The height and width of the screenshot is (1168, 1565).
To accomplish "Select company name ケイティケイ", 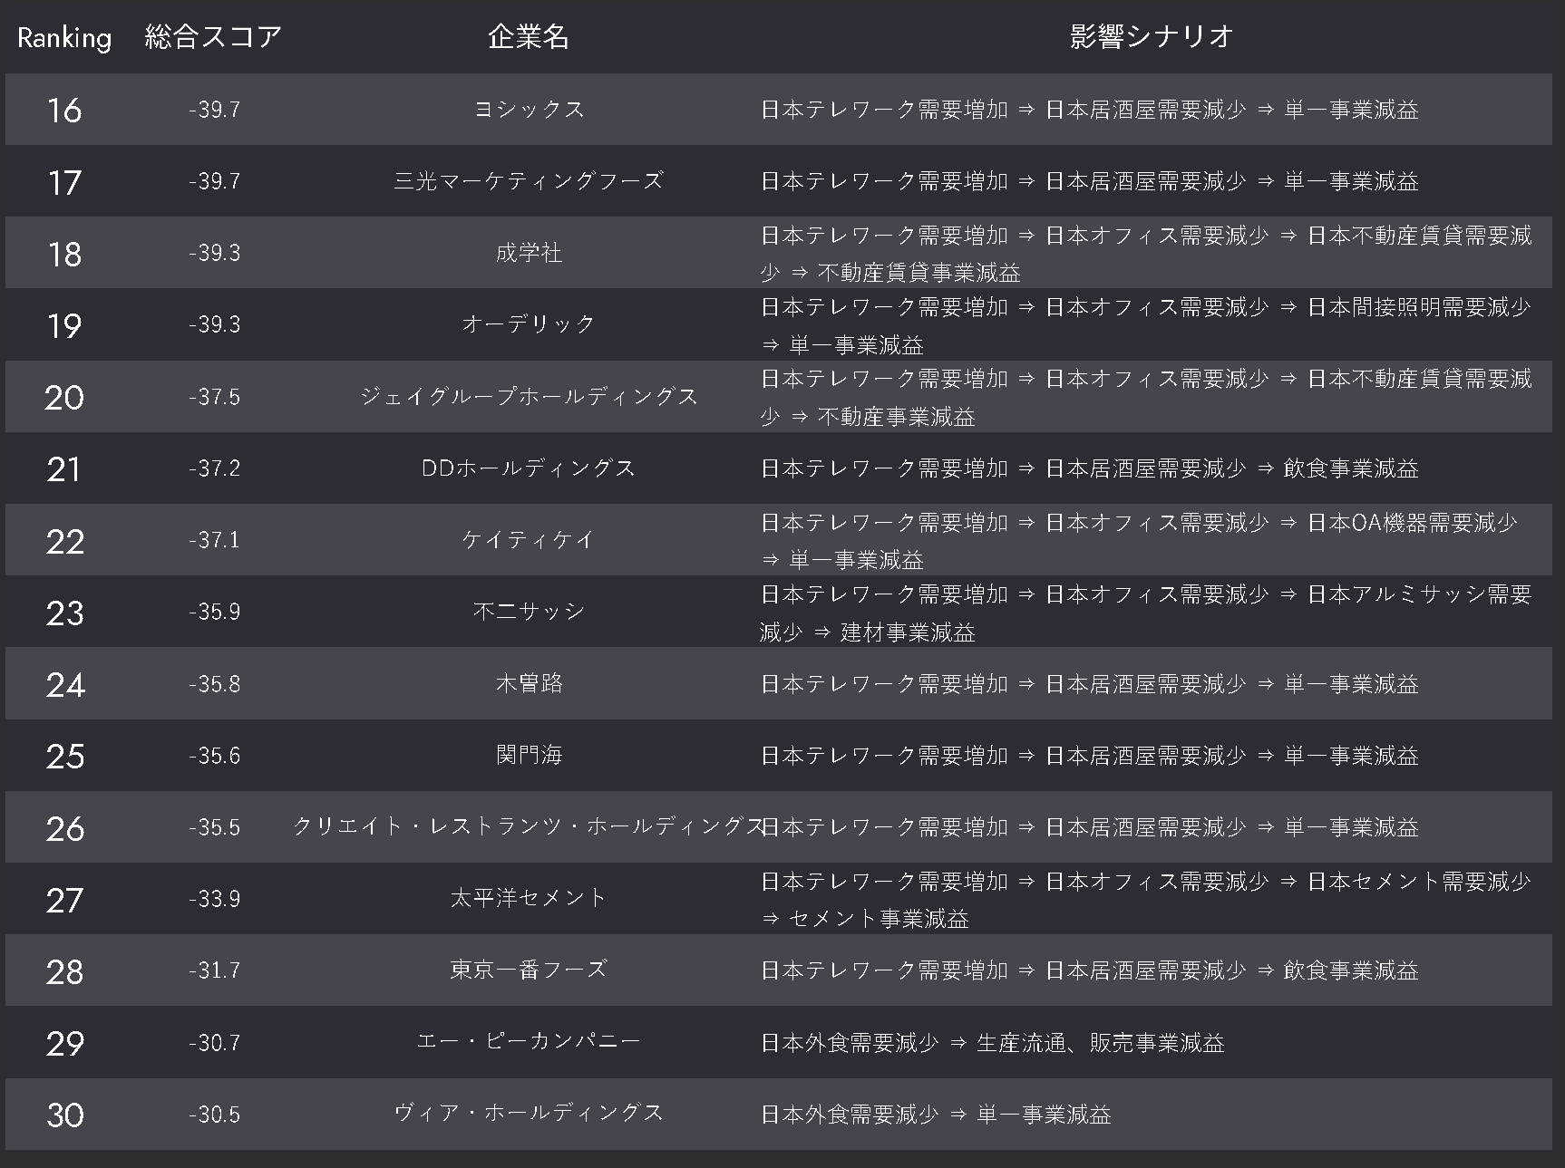I will pyautogui.click(x=529, y=540).
